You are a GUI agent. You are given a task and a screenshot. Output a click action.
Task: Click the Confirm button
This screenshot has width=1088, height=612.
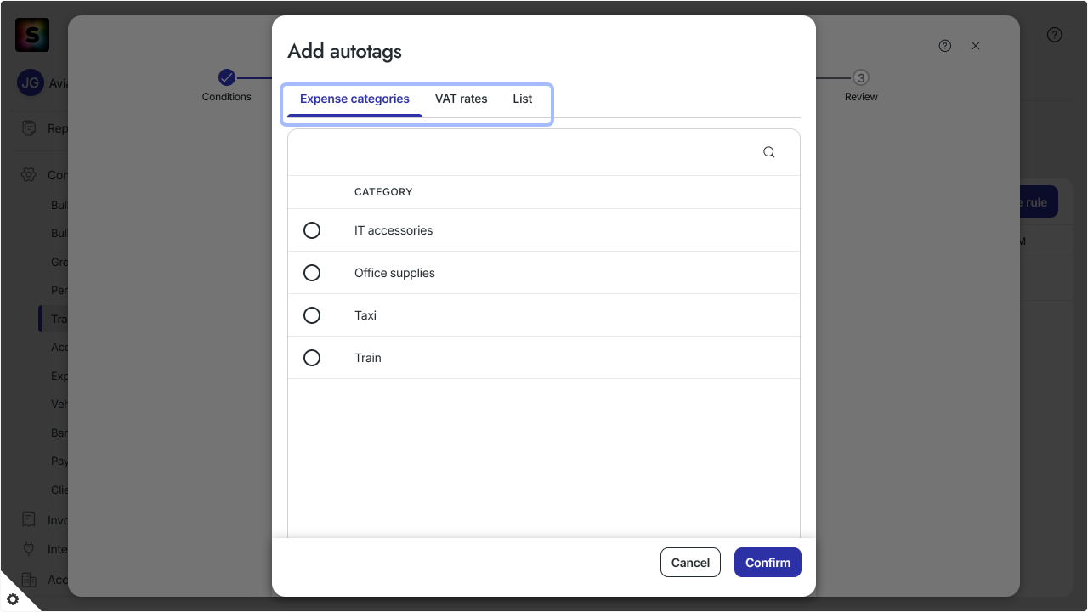click(768, 563)
